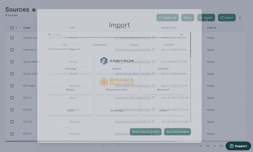Copy the Litecoin test address
253x152 pixels.
point(154,38)
